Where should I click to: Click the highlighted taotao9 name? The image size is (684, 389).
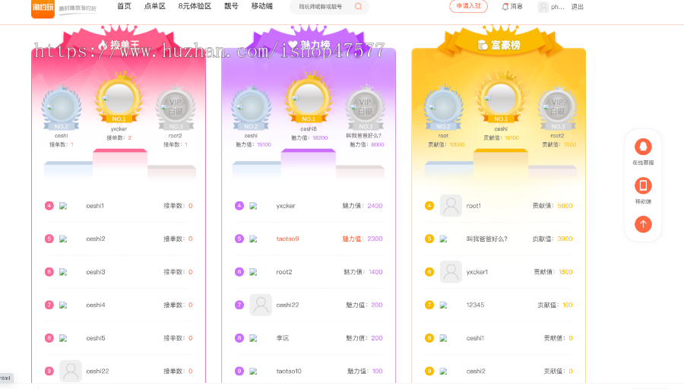(287, 239)
